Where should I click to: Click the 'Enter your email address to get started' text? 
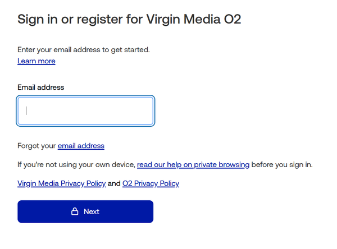(84, 50)
